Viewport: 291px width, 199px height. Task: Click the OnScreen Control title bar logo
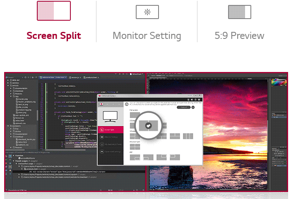click(100, 96)
